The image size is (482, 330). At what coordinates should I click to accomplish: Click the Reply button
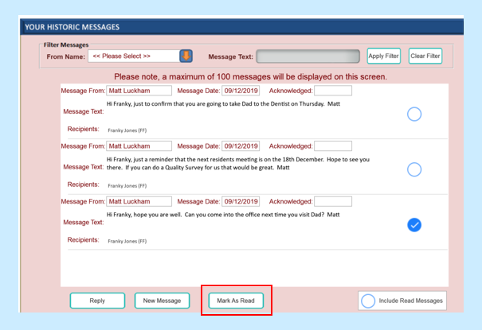pyautogui.click(x=97, y=301)
